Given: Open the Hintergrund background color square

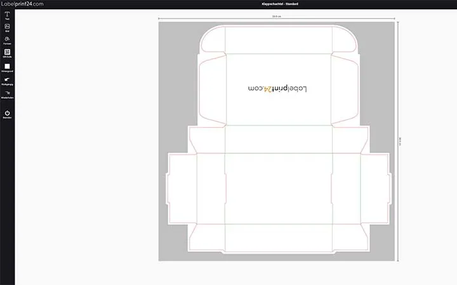Looking at the screenshot, I should (x=7, y=66).
